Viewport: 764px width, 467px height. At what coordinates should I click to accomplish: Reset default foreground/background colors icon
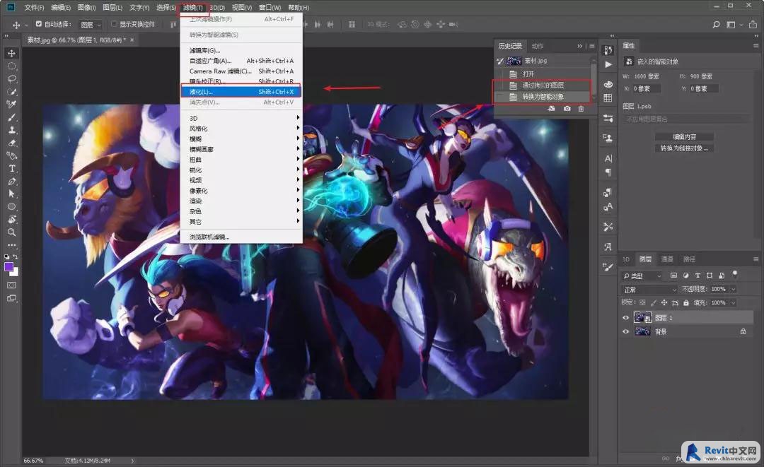(x=7, y=256)
